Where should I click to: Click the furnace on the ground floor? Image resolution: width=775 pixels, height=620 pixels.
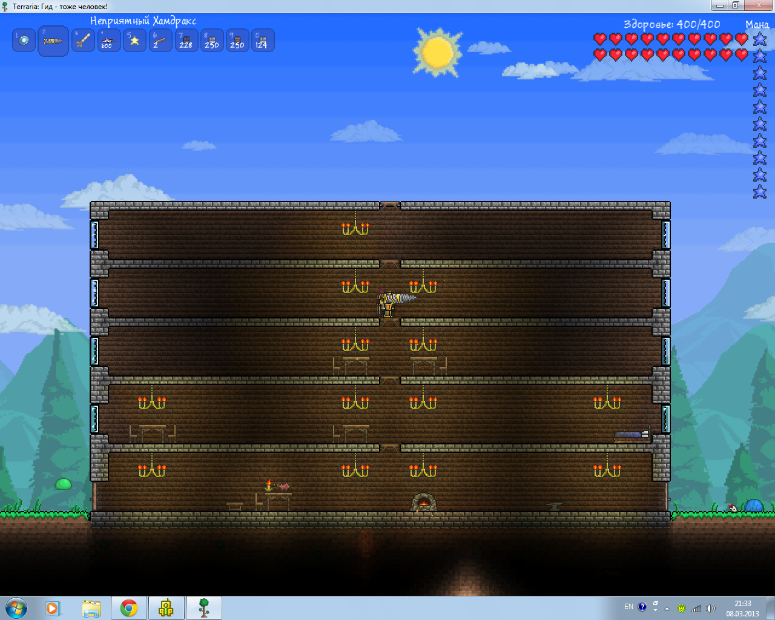[424, 502]
